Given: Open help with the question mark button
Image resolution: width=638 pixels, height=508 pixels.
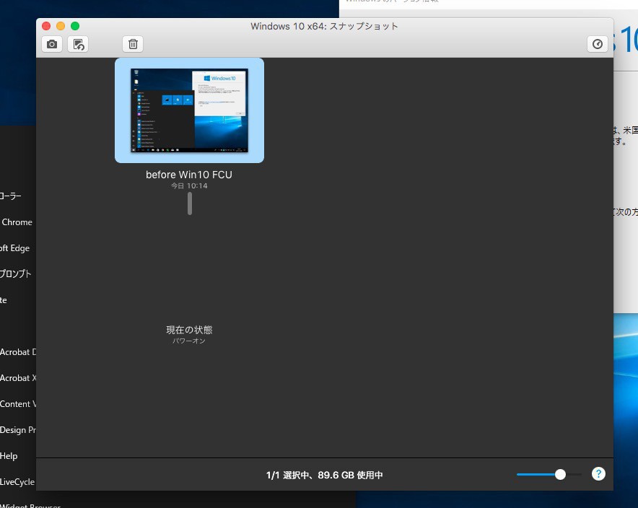Looking at the screenshot, I should (x=598, y=474).
